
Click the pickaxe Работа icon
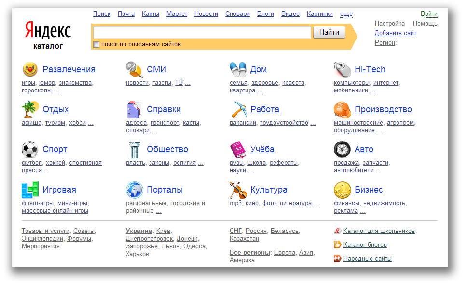pyautogui.click(x=238, y=109)
